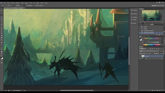Toggle lock all padlock icon
This screenshot has width=165, height=93.
(x=150, y=53)
